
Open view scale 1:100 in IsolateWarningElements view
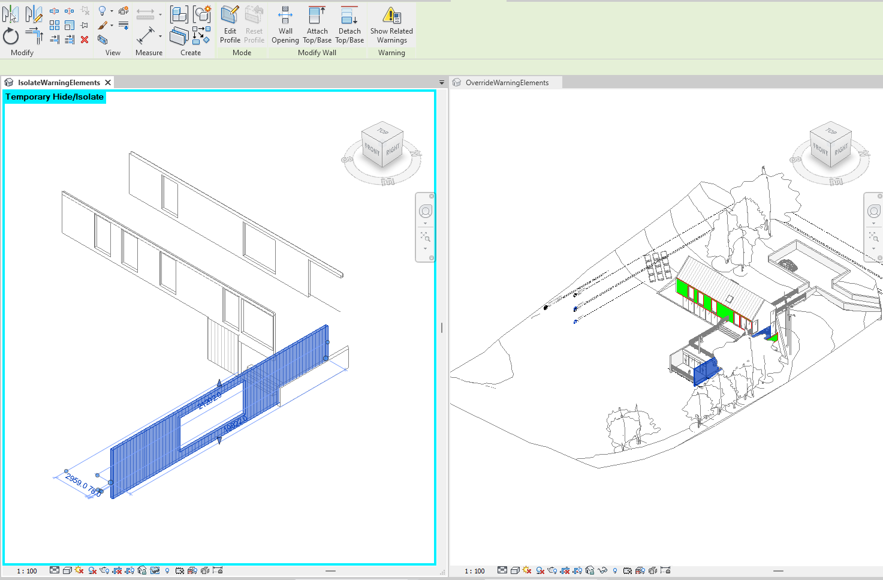27,571
